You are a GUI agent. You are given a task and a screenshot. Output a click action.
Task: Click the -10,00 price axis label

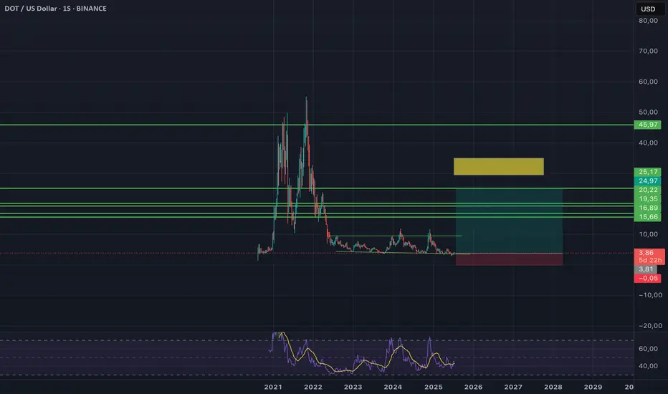(x=650, y=295)
